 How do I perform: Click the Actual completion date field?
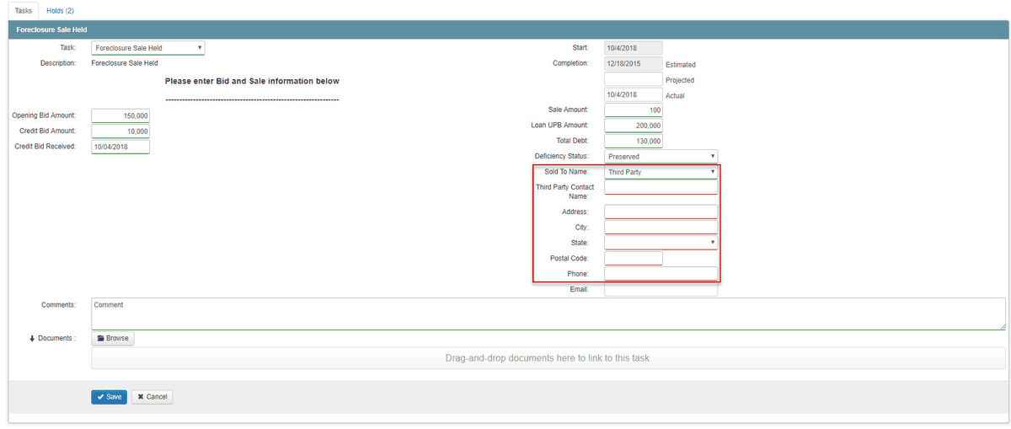tap(634, 94)
